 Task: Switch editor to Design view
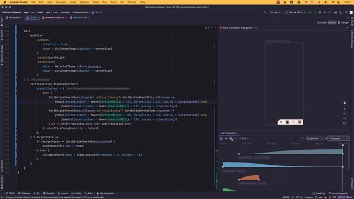pyautogui.click(x=343, y=23)
